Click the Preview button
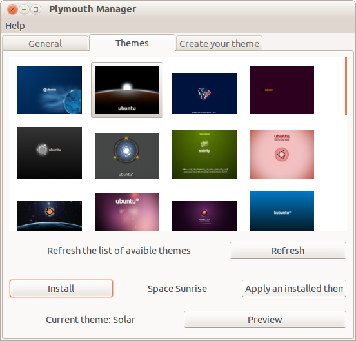The image size is (356, 341). point(265,320)
